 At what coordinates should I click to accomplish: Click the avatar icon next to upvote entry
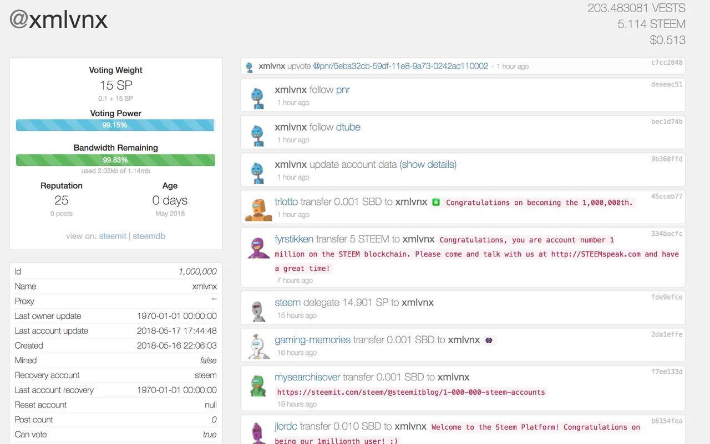point(249,66)
